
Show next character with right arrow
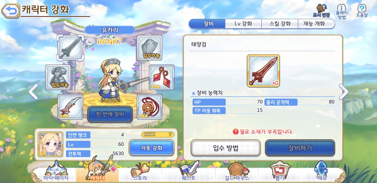pyautogui.click(x=343, y=91)
